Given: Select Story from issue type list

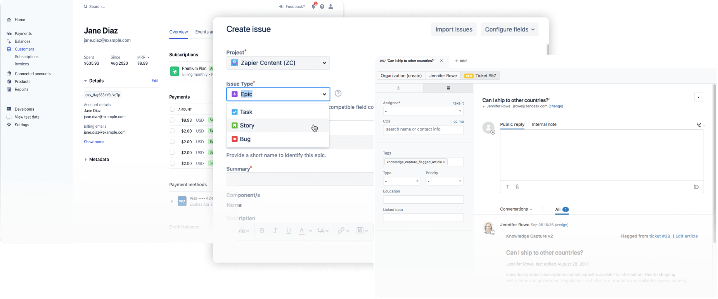Looking at the screenshot, I should [247, 125].
